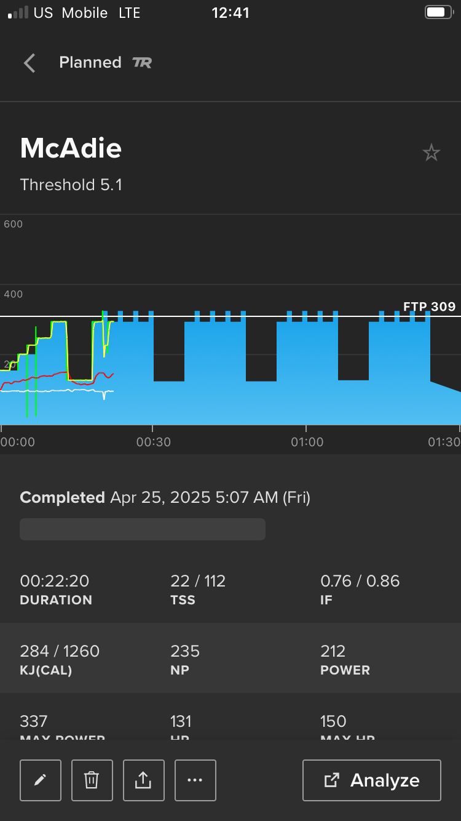
Task: Tap the back chevron arrow
Action: [x=29, y=63]
